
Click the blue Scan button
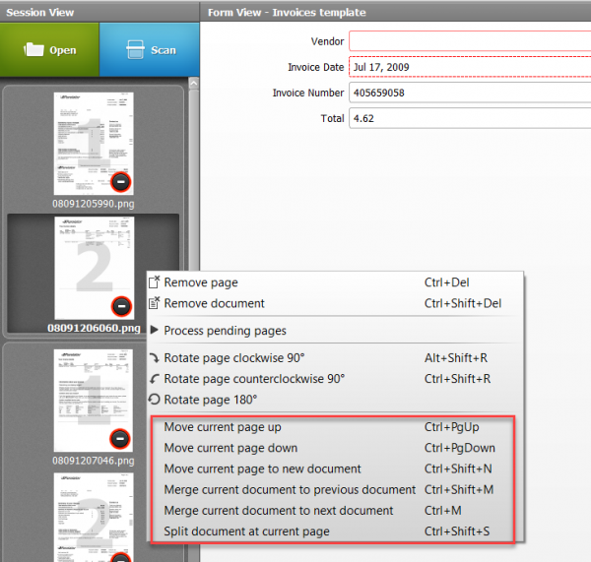pos(150,50)
